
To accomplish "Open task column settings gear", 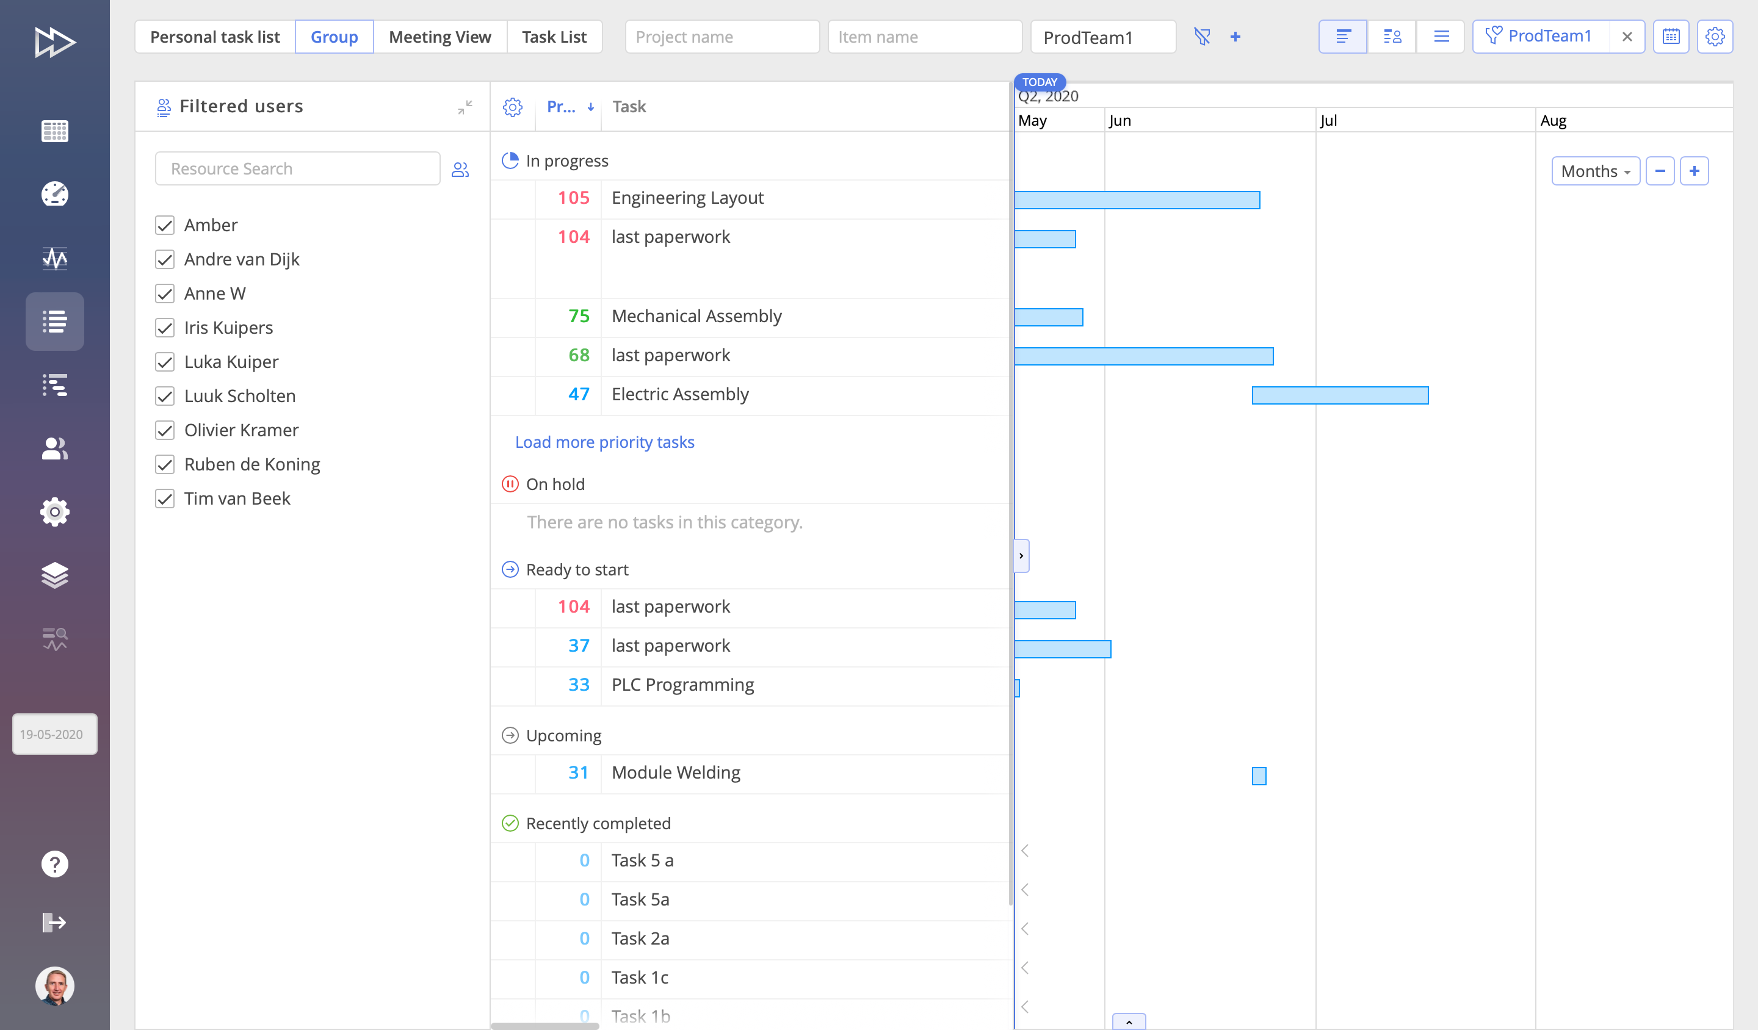I will 513,107.
